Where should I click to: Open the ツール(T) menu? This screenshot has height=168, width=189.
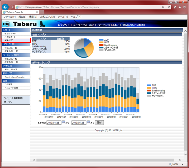click(x=63, y=17)
